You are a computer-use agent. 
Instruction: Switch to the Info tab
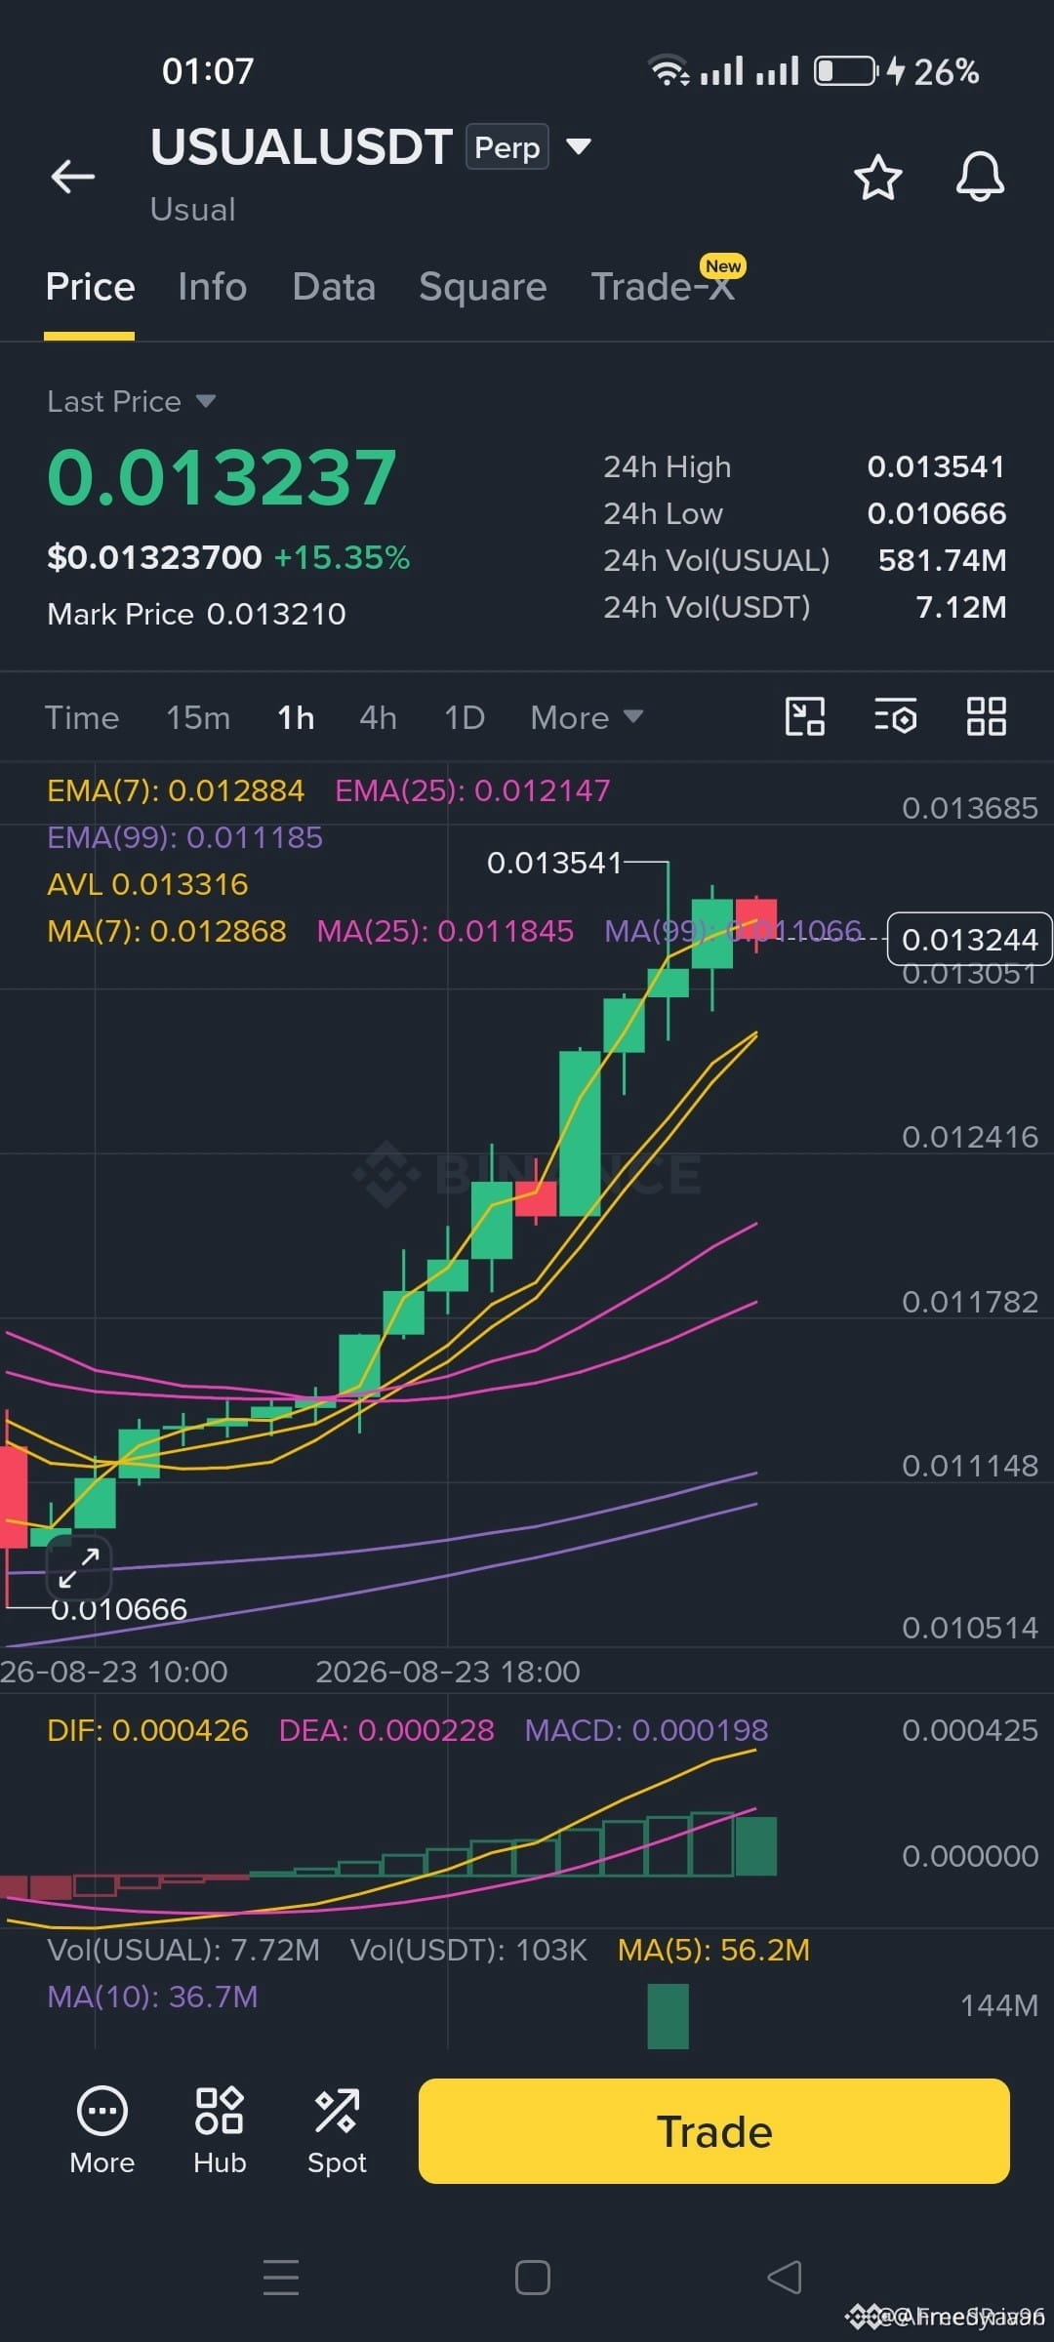pyautogui.click(x=212, y=287)
